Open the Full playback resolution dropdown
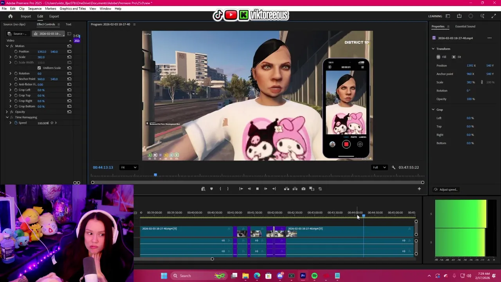The width and height of the screenshot is (501, 282). tap(379, 168)
